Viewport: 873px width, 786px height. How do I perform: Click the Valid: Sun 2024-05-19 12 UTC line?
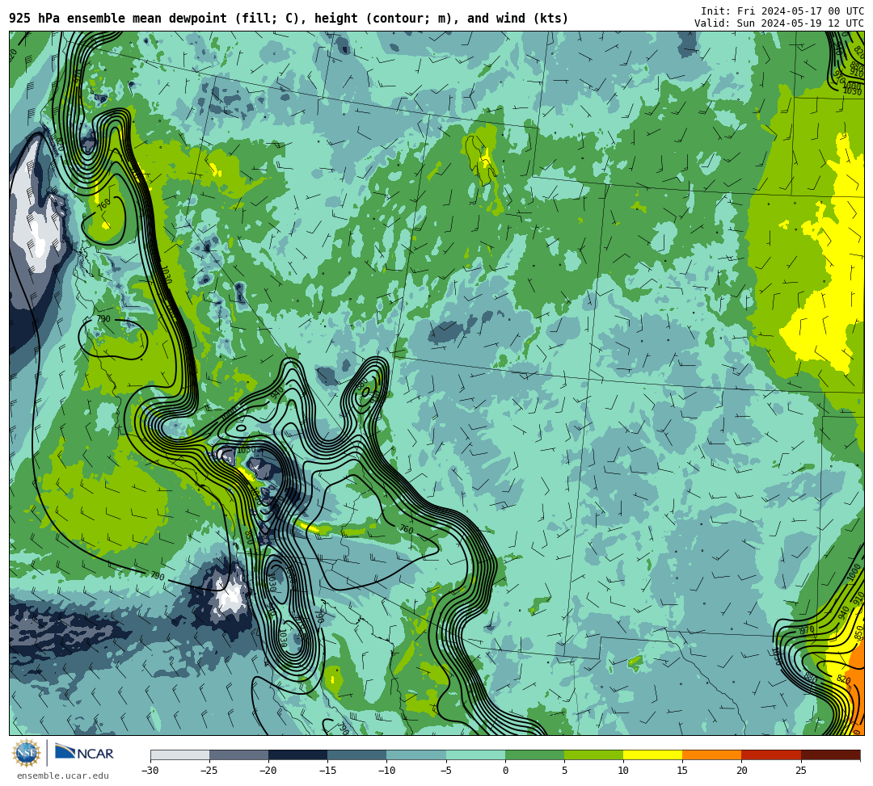pos(779,23)
